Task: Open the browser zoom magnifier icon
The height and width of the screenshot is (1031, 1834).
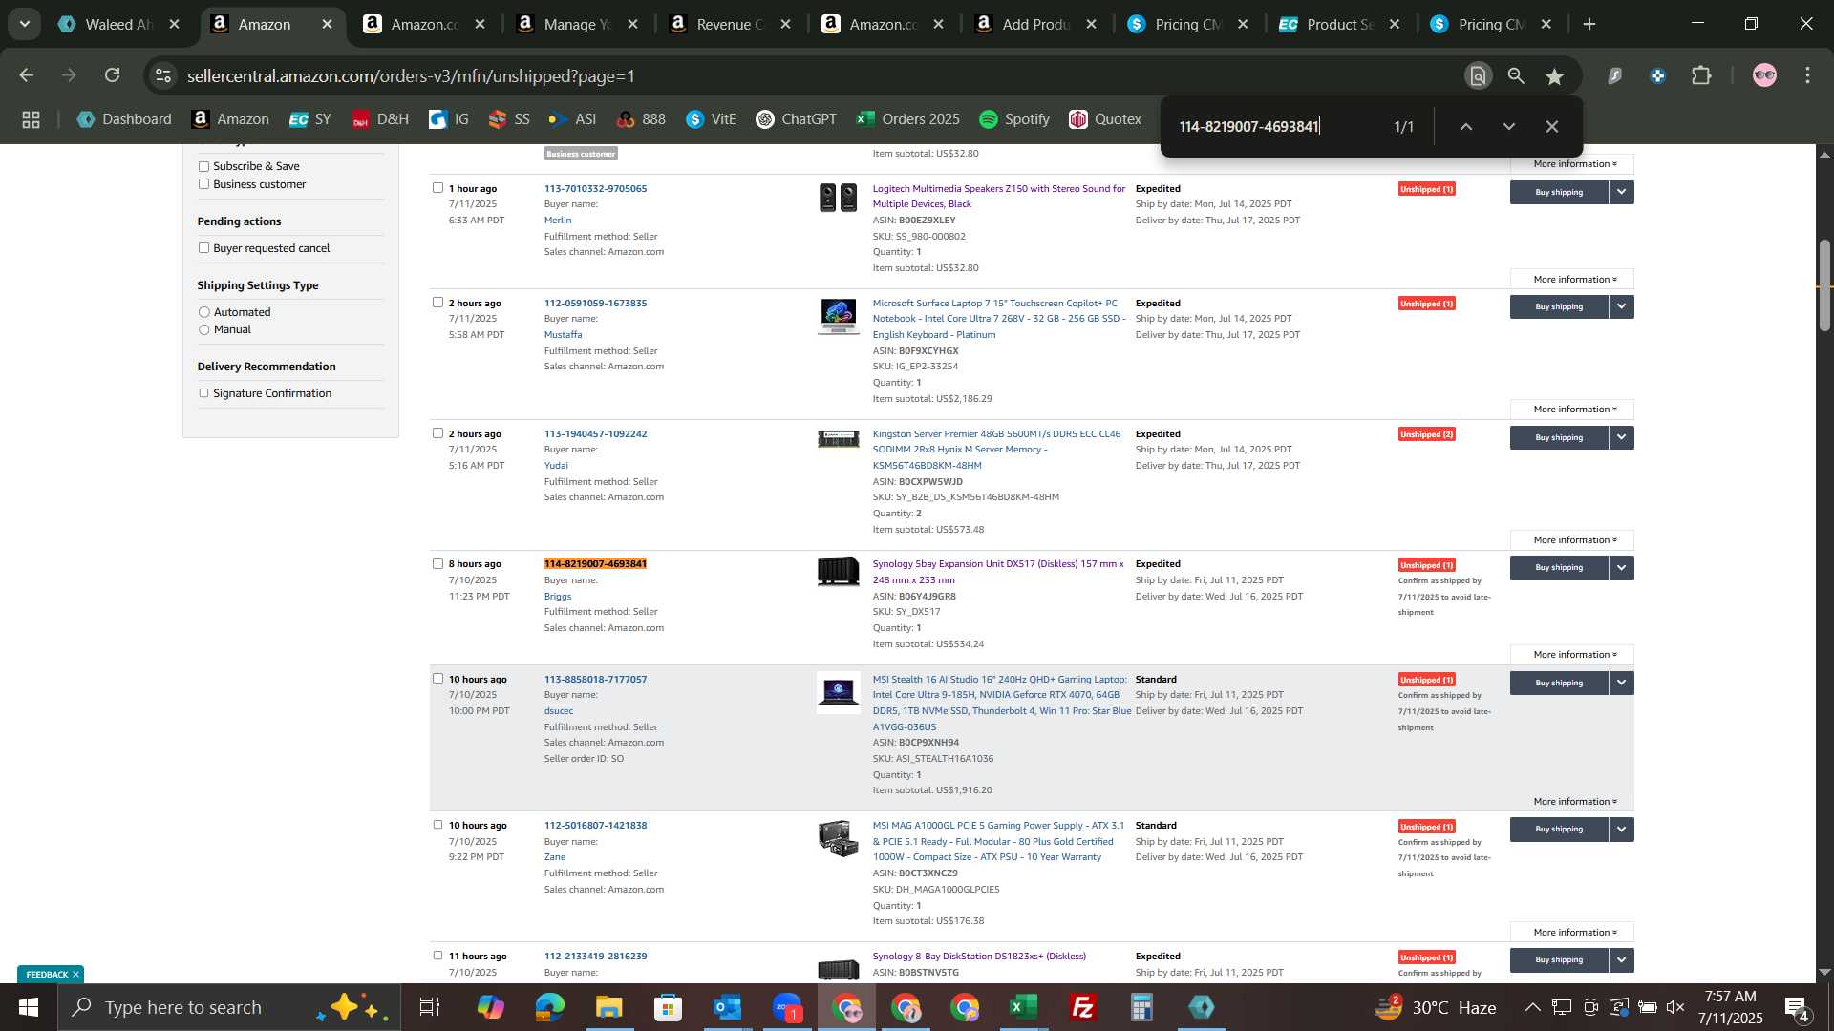Action: pyautogui.click(x=1516, y=76)
